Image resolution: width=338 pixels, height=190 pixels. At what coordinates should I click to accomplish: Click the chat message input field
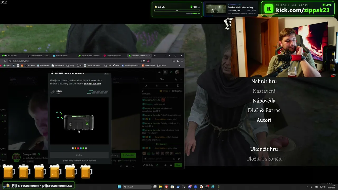tap(162, 159)
